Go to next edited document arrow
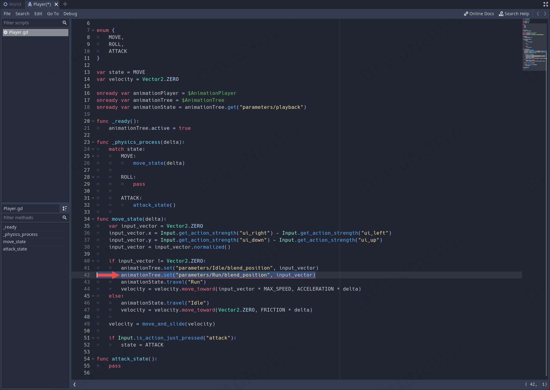Viewport: 550px width, 390px height. (x=545, y=14)
